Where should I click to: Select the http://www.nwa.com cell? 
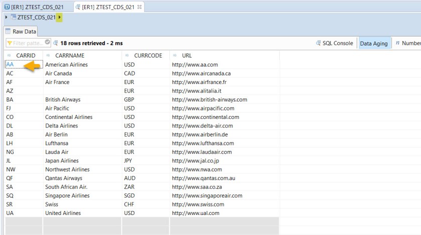(225, 169)
